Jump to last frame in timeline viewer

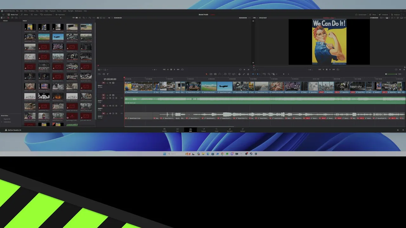click(x=333, y=69)
